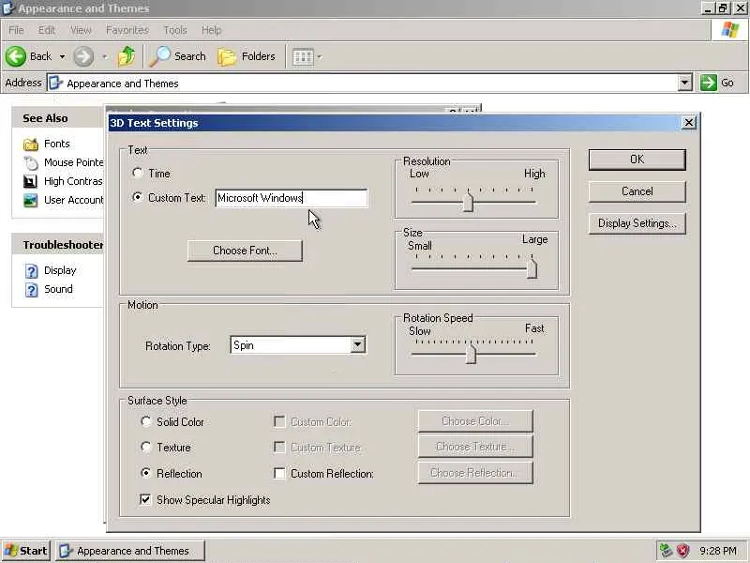Image resolution: width=750 pixels, height=563 pixels.
Task: Click the Windows flag logo
Action: coord(730,30)
